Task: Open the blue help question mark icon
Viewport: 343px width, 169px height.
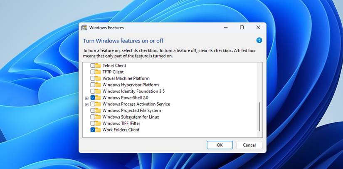Action: pyautogui.click(x=259, y=40)
